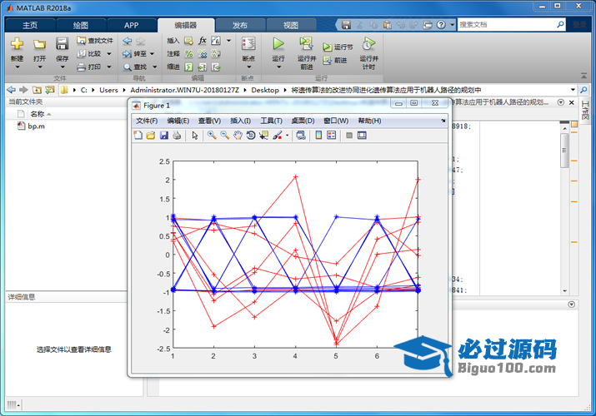
Task: Select Zoom Out tool in Figure 1
Action: [x=224, y=136]
